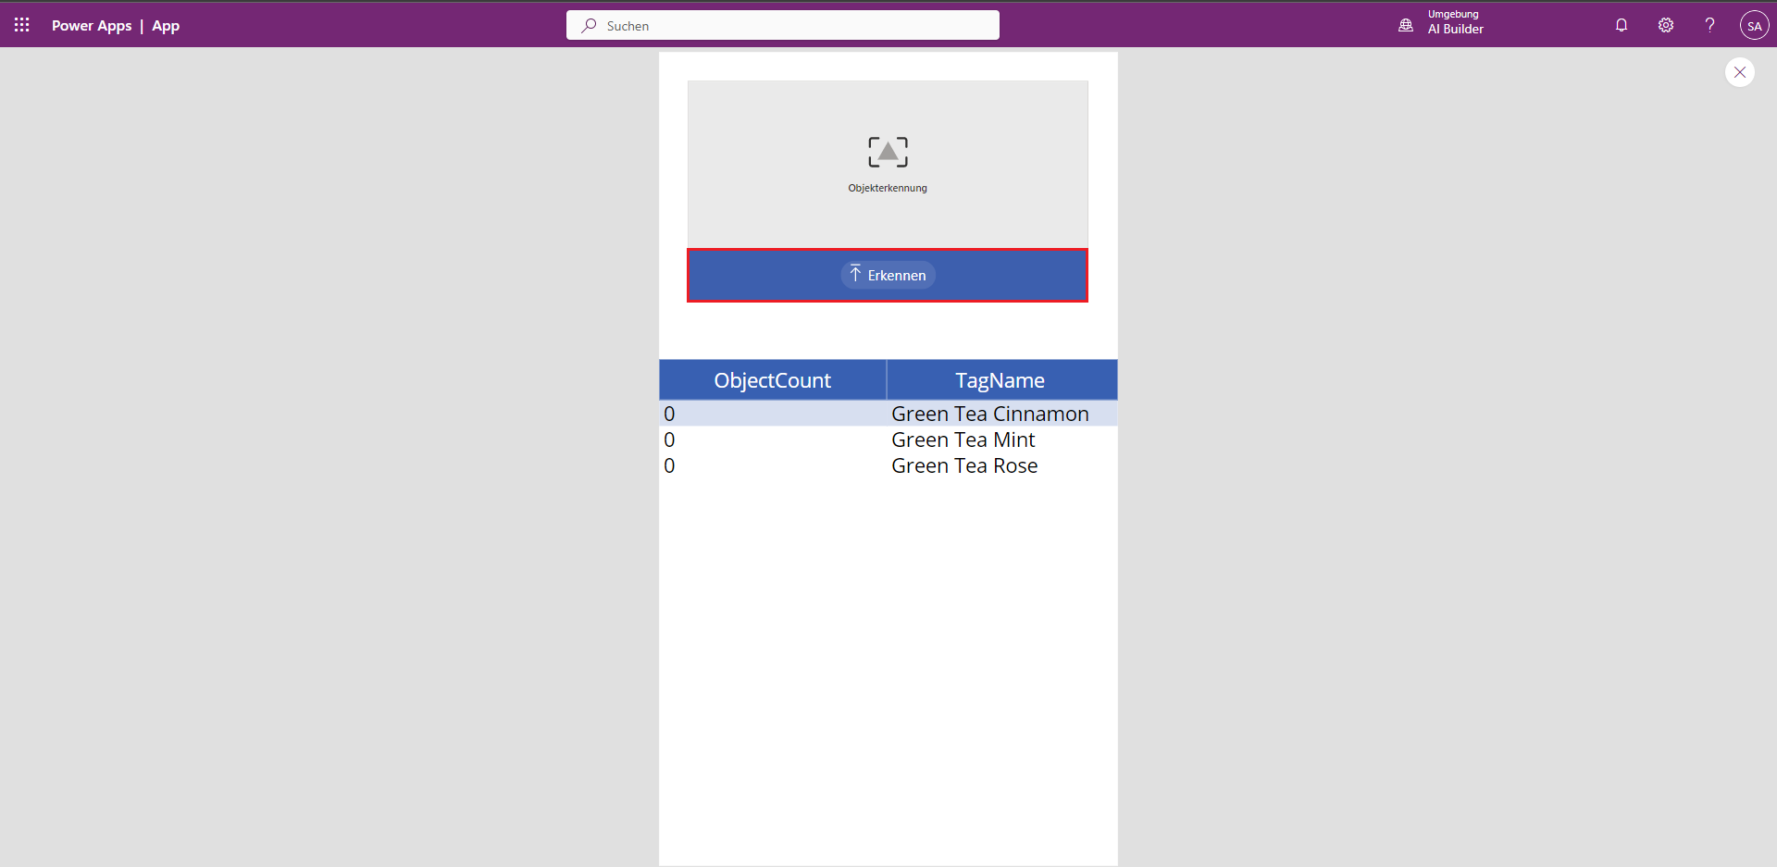Open the help question mark
This screenshot has height=867, width=1777.
click(1709, 25)
